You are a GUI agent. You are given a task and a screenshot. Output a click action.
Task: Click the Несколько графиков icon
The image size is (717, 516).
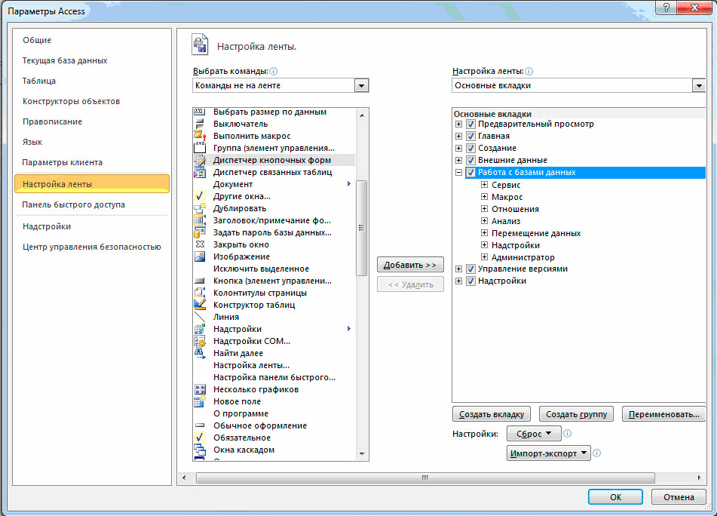pyautogui.click(x=199, y=389)
